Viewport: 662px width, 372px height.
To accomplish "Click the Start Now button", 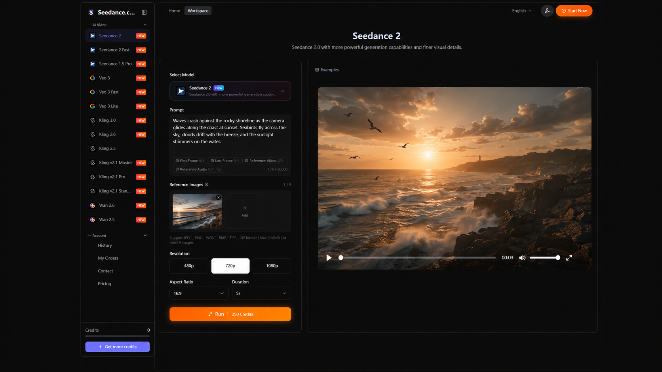I will (x=574, y=11).
